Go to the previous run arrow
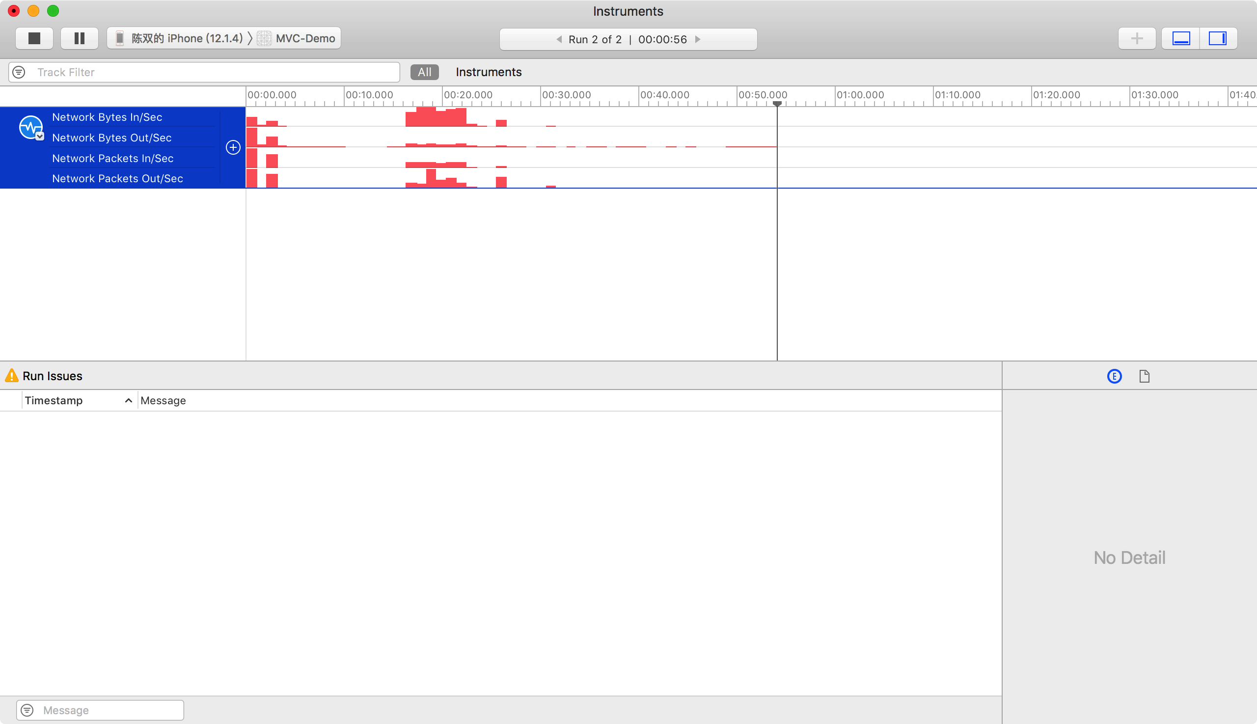Viewport: 1257px width, 724px height. pos(559,39)
